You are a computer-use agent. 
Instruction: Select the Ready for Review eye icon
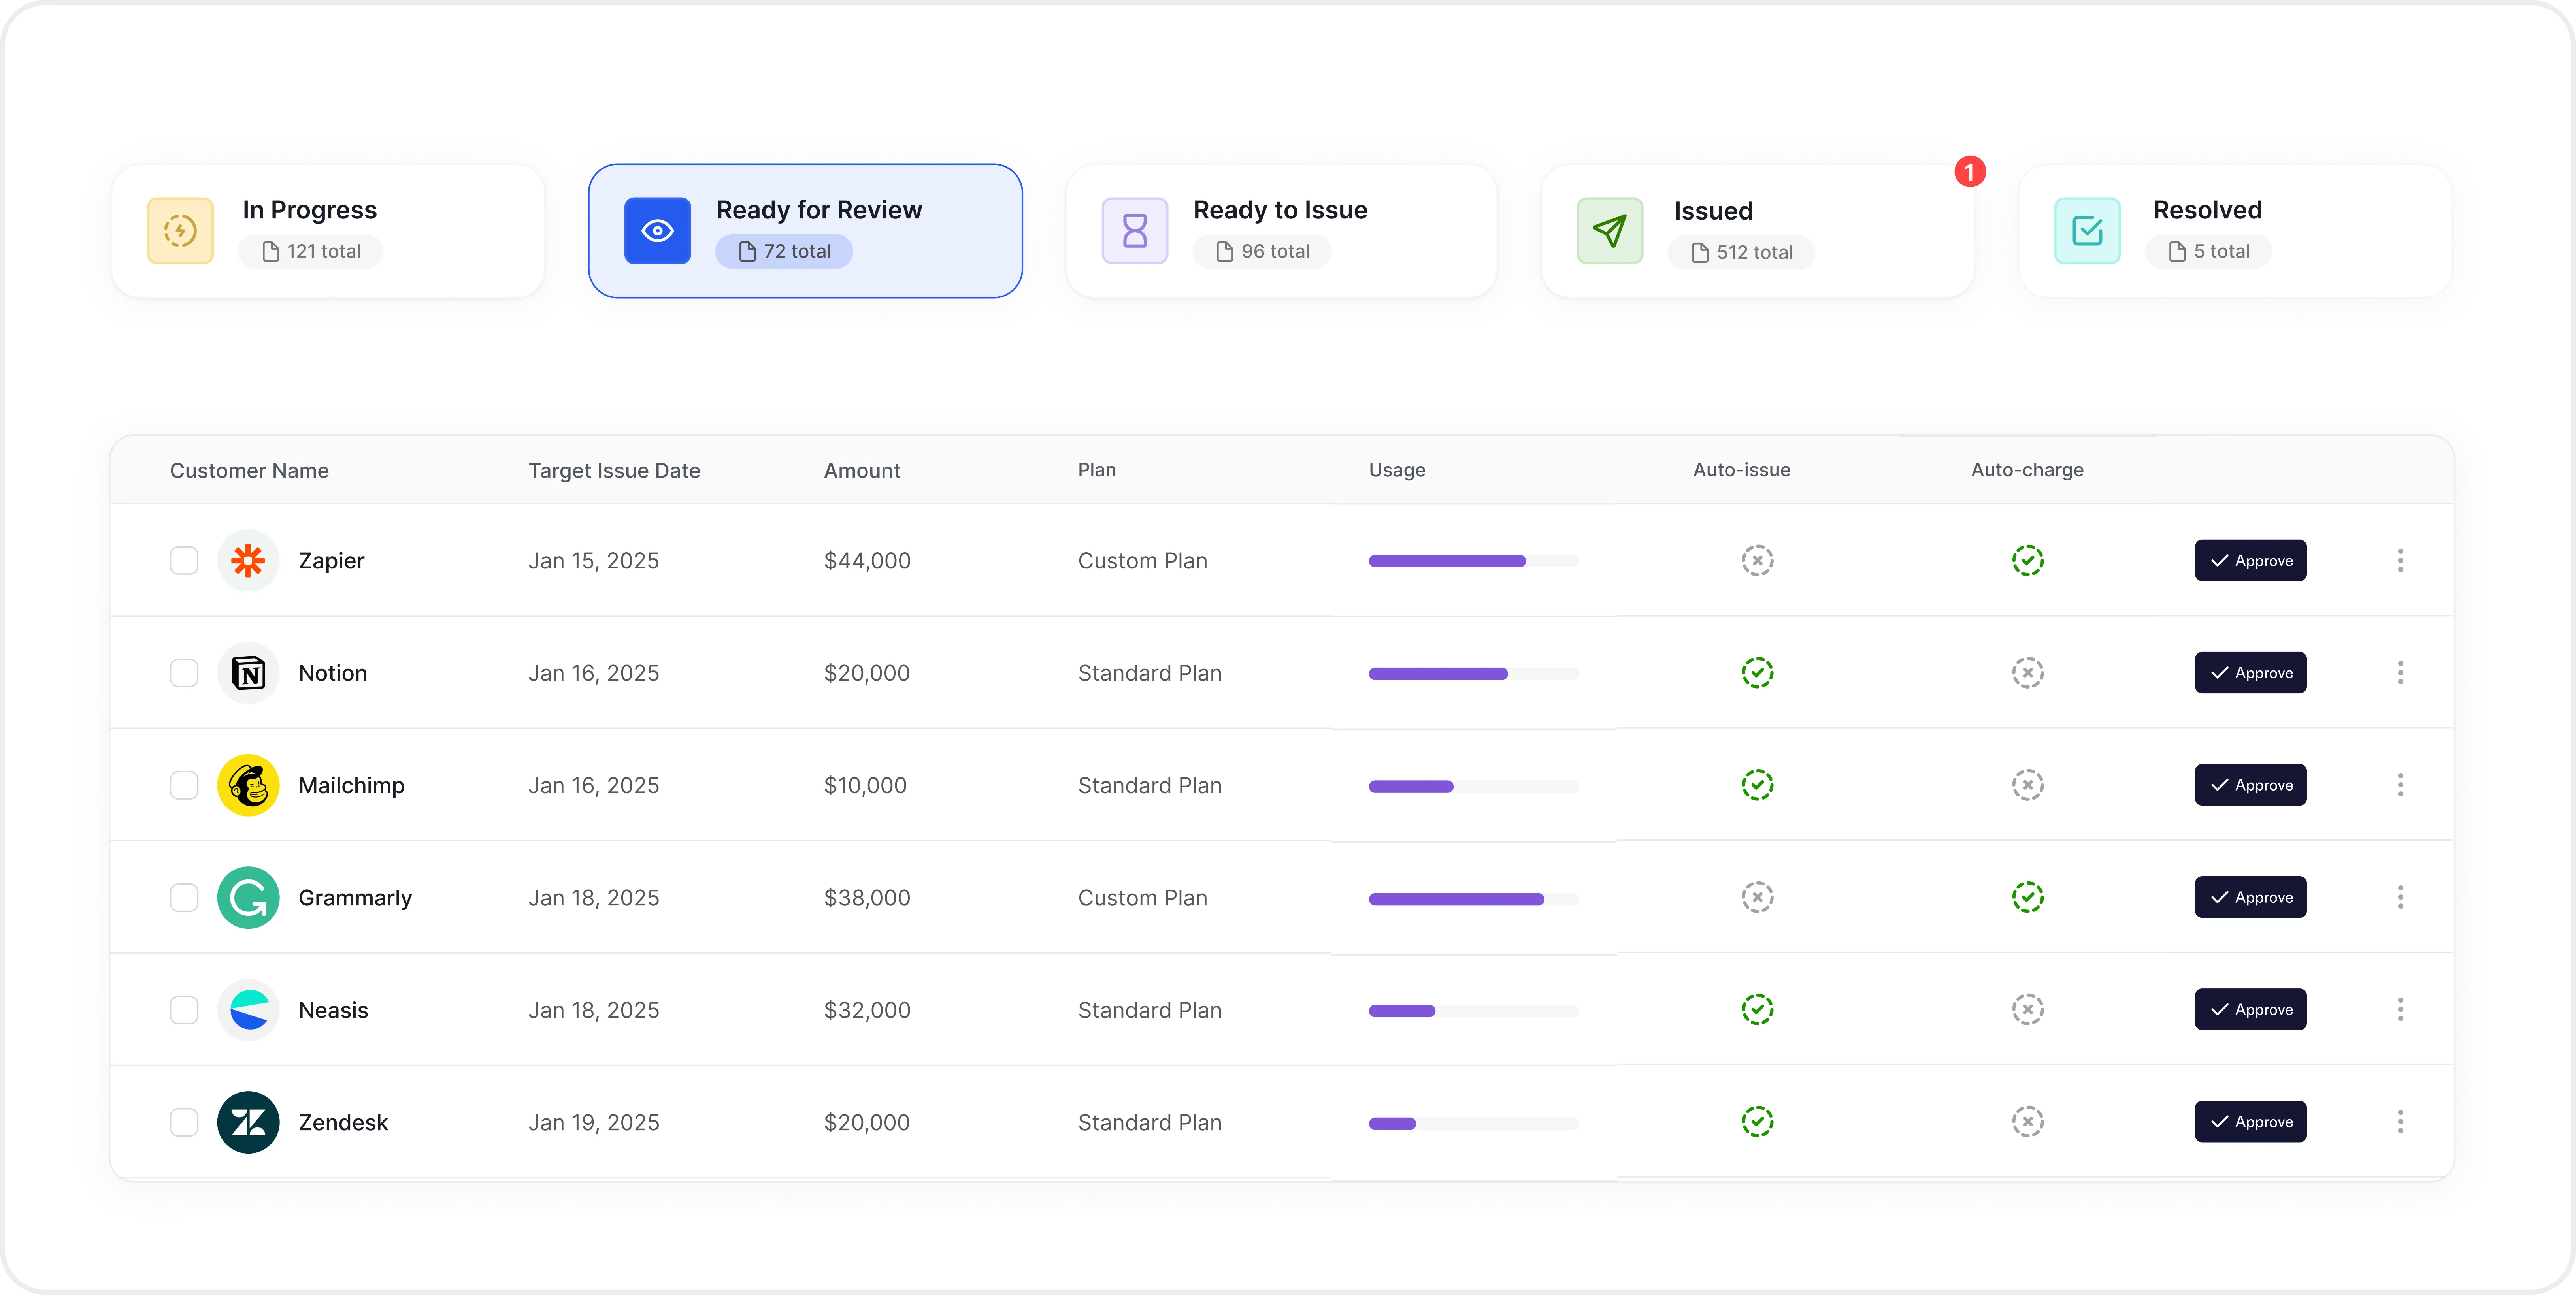pyautogui.click(x=657, y=231)
